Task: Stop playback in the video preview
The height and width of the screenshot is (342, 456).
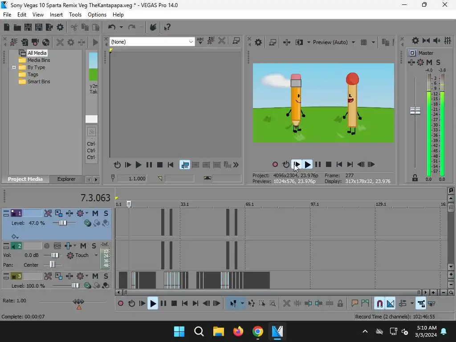Action: tap(329, 165)
